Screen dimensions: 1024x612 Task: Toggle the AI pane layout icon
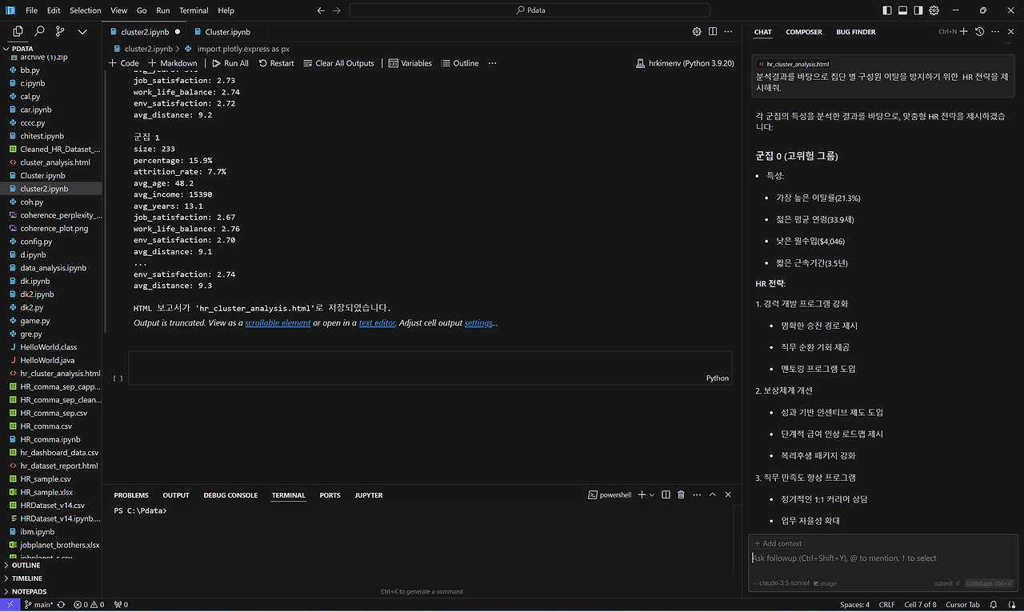click(x=918, y=10)
